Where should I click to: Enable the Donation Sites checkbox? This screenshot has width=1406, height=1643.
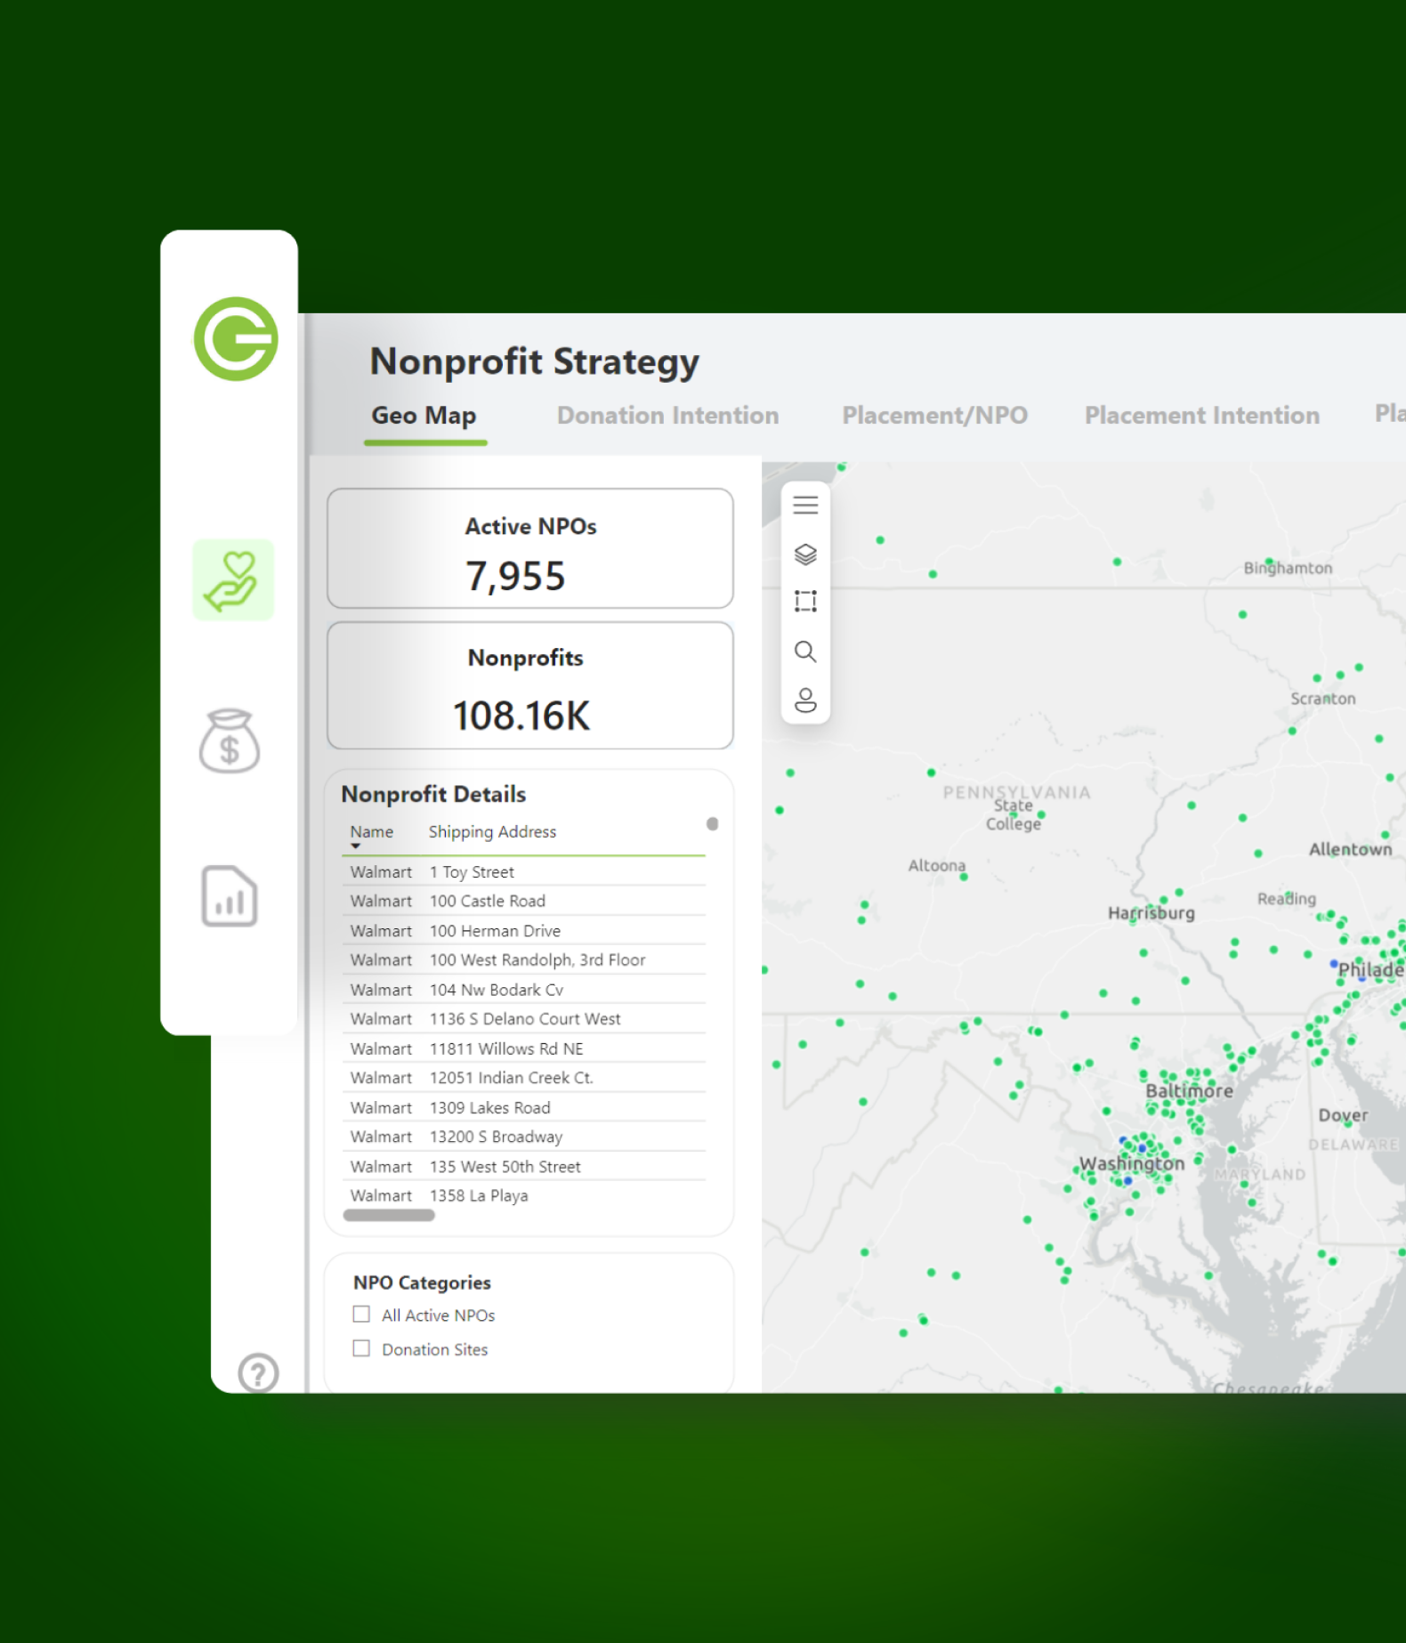(361, 1348)
